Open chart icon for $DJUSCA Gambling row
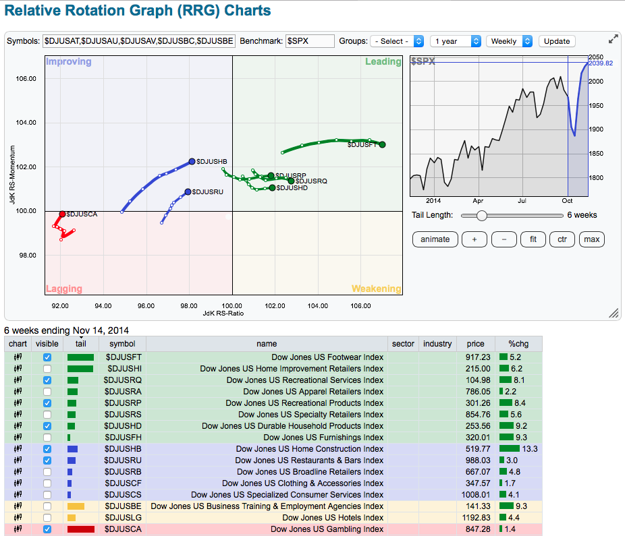This screenshot has width=625, height=536. click(18, 529)
